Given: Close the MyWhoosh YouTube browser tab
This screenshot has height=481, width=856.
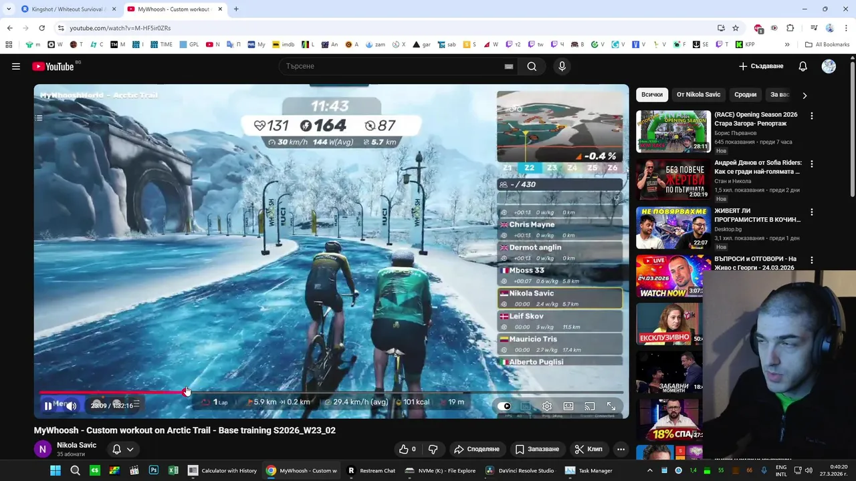Looking at the screenshot, I should click(221, 9).
